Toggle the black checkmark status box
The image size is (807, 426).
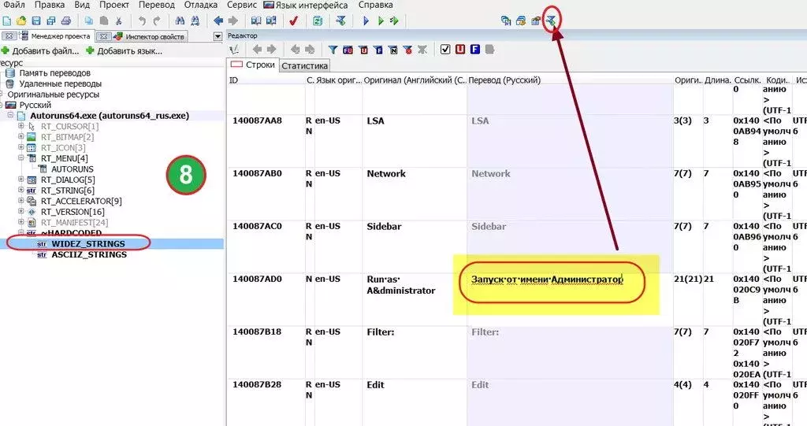[445, 50]
